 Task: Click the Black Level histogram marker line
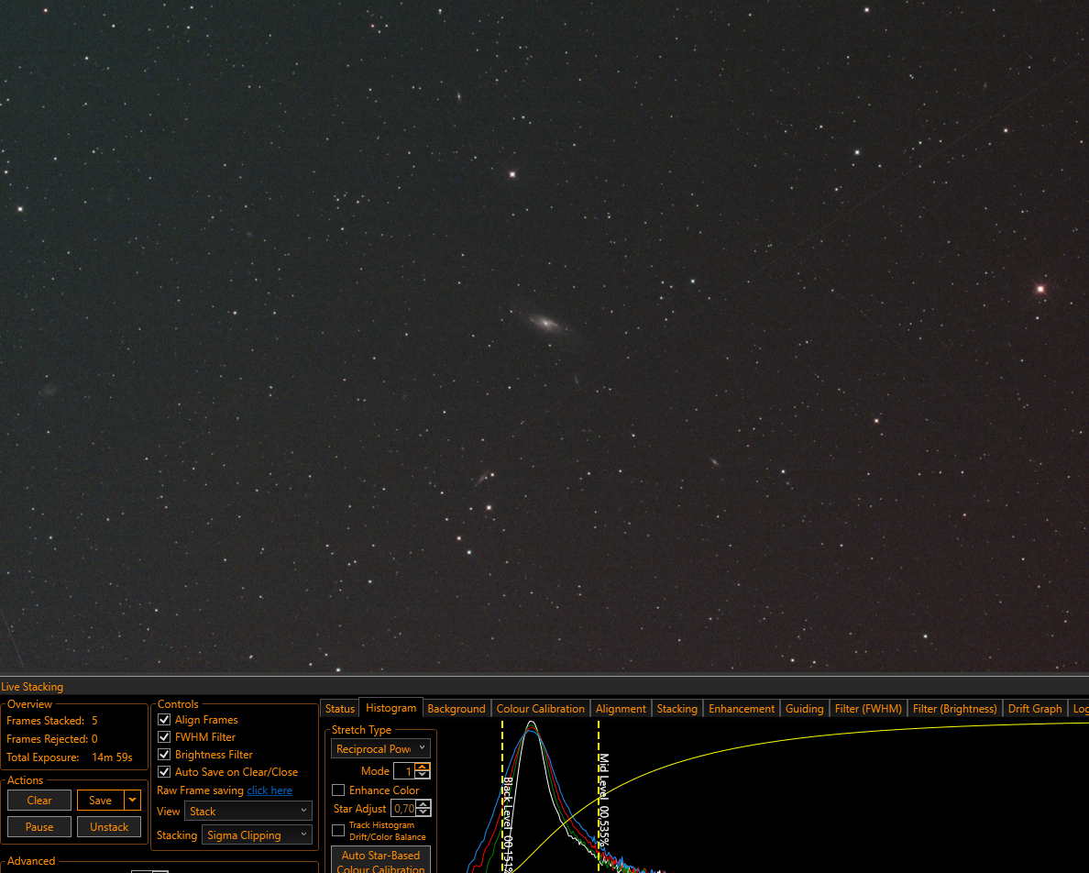point(502,797)
